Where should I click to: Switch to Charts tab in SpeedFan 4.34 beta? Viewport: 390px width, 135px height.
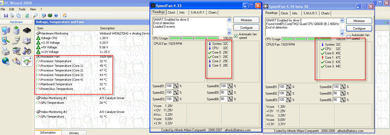[325, 13]
